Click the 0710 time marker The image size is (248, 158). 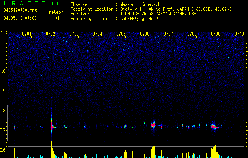click(x=239, y=34)
